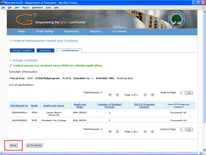Click the Department of Education seal

click(178, 19)
